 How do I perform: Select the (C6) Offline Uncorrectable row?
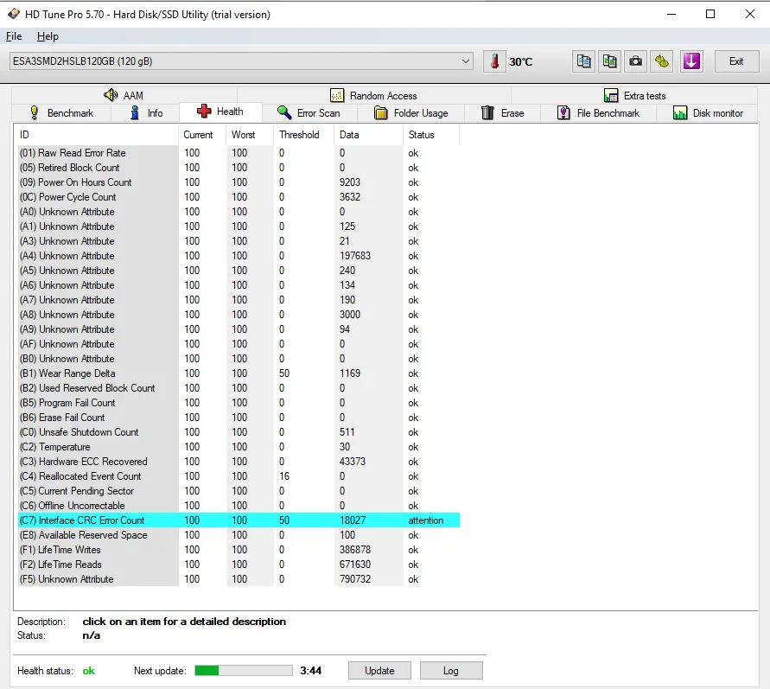(239, 506)
